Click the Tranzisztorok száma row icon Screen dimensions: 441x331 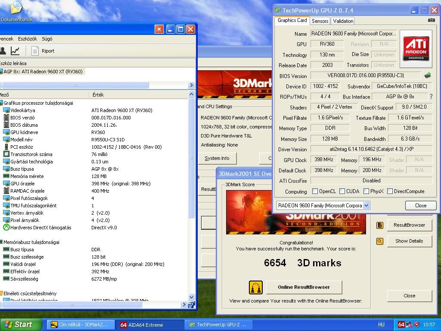[x=6, y=154]
